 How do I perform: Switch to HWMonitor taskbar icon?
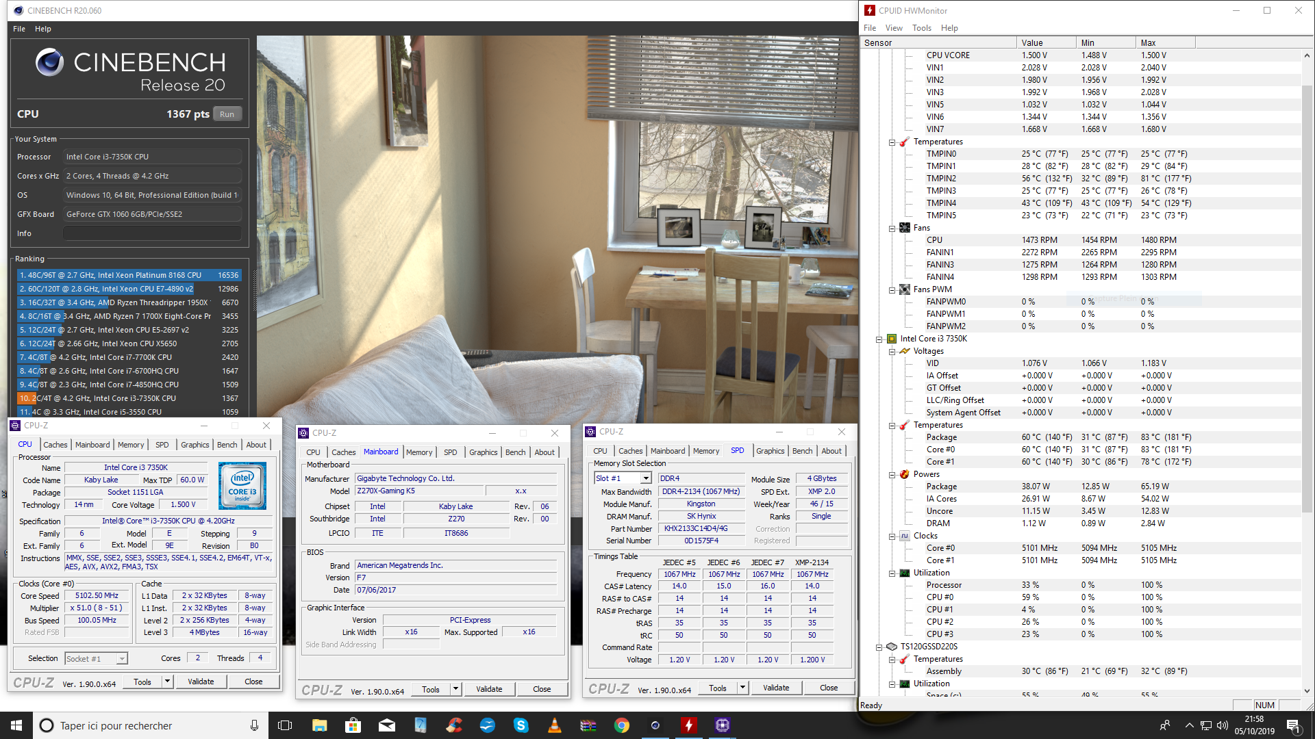click(x=688, y=725)
